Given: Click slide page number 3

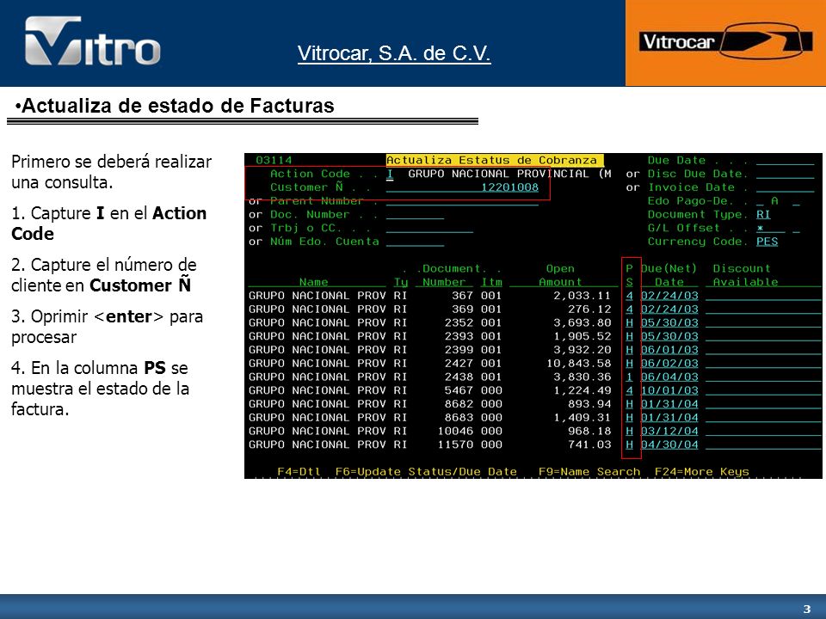Looking at the screenshot, I should [806, 609].
